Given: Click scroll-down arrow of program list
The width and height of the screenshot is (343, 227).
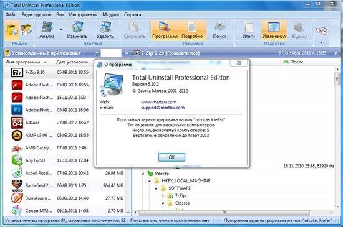Looking at the screenshot, I should point(128,212).
